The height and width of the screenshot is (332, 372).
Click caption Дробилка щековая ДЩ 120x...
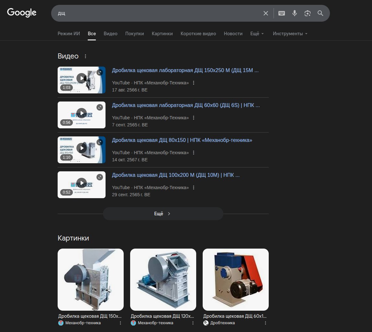[x=162, y=316]
